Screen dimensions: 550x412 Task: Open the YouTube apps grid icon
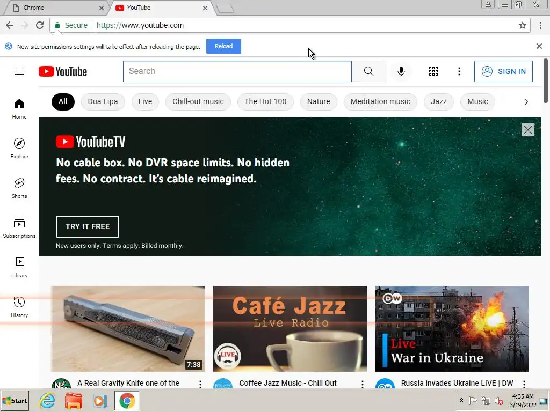coord(433,71)
